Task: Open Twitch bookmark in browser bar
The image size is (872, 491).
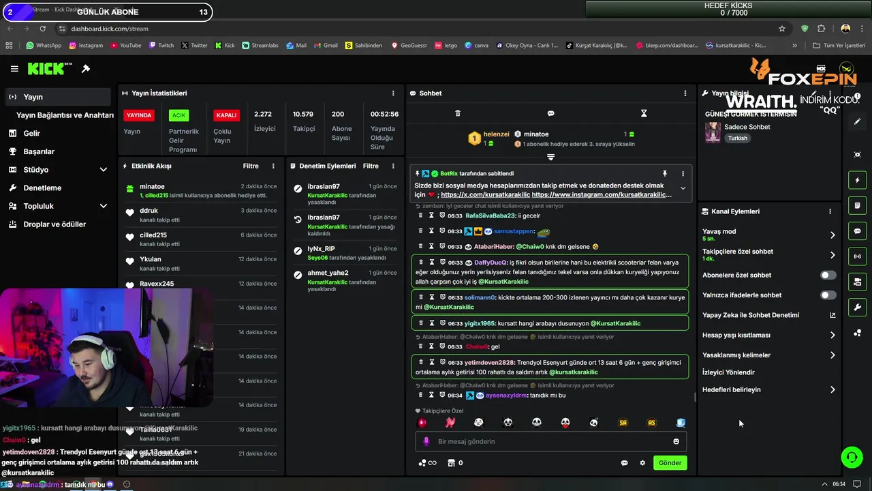Action: (161, 46)
